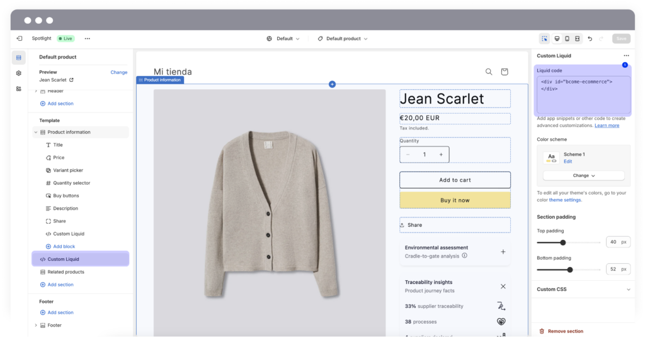Decrease quantity with minus stepper
645x338 pixels.
tap(408, 155)
